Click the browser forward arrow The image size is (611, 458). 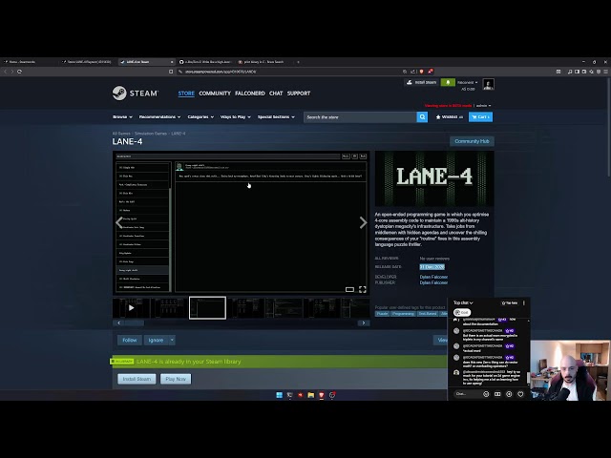tap(12, 72)
